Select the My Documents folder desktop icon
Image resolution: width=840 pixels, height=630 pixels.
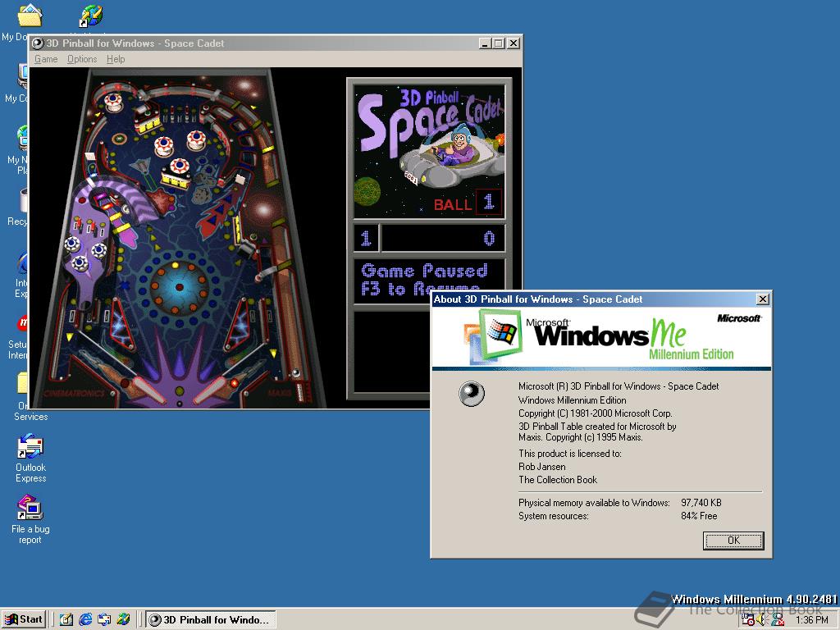point(30,16)
